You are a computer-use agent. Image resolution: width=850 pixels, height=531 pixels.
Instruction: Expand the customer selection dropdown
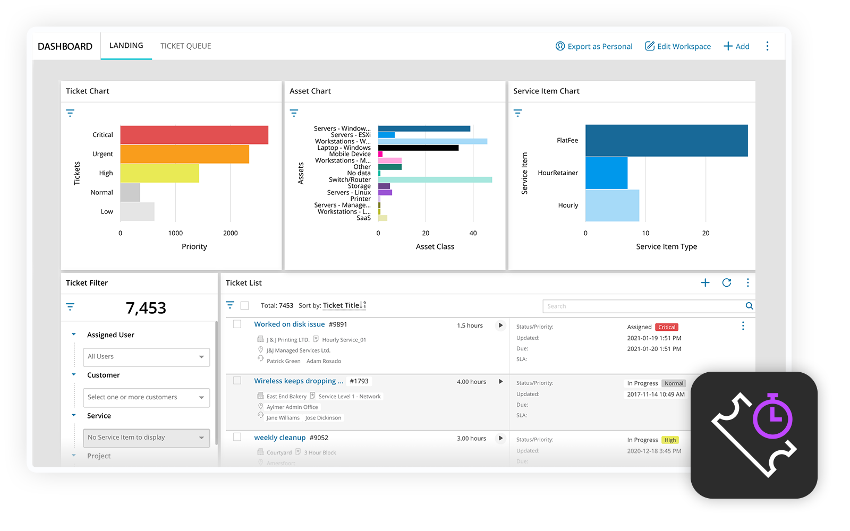pyautogui.click(x=146, y=397)
